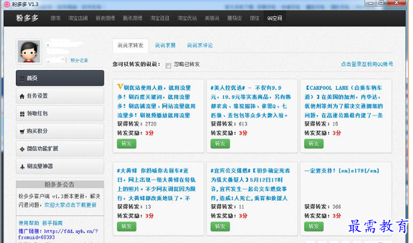413x243 pixels.
Task: Click the 获得转发: 613 text
Action: pos(229,124)
